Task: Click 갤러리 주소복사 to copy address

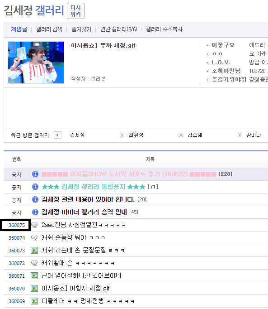Action: coord(164,29)
